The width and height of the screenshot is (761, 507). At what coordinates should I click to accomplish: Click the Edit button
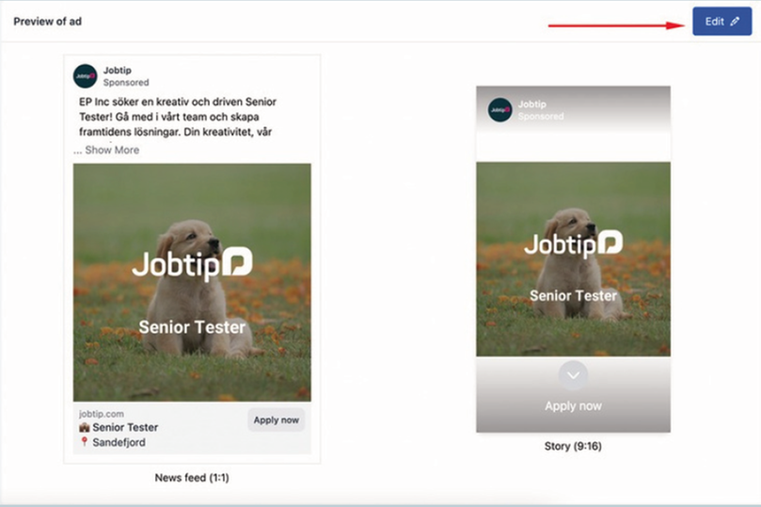721,22
